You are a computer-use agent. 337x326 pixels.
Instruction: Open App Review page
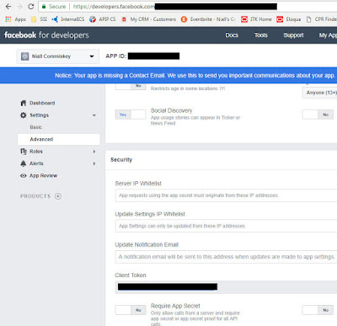pos(43,175)
